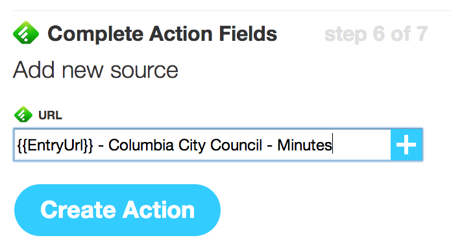Click the word Council in the URL field
451x251 pixels.
click(236, 145)
